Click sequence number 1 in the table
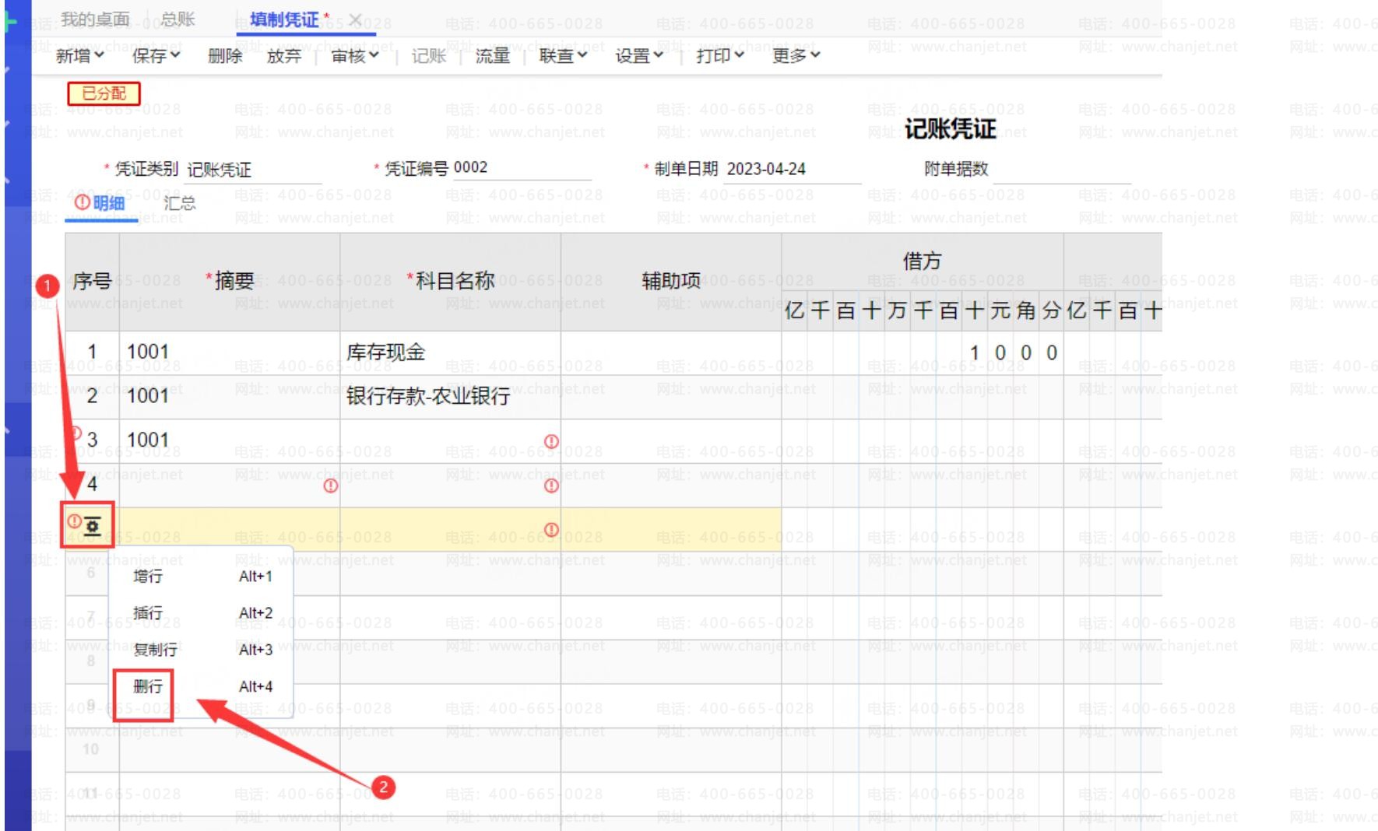 point(92,352)
